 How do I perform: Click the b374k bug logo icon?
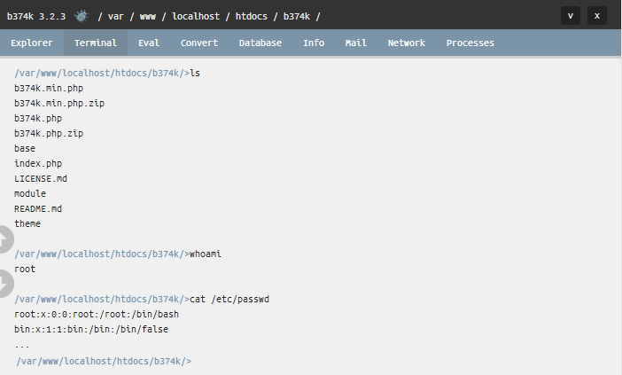pos(82,16)
